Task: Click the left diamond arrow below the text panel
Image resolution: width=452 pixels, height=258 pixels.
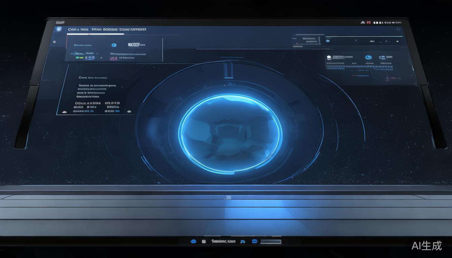Action: coord(65,111)
